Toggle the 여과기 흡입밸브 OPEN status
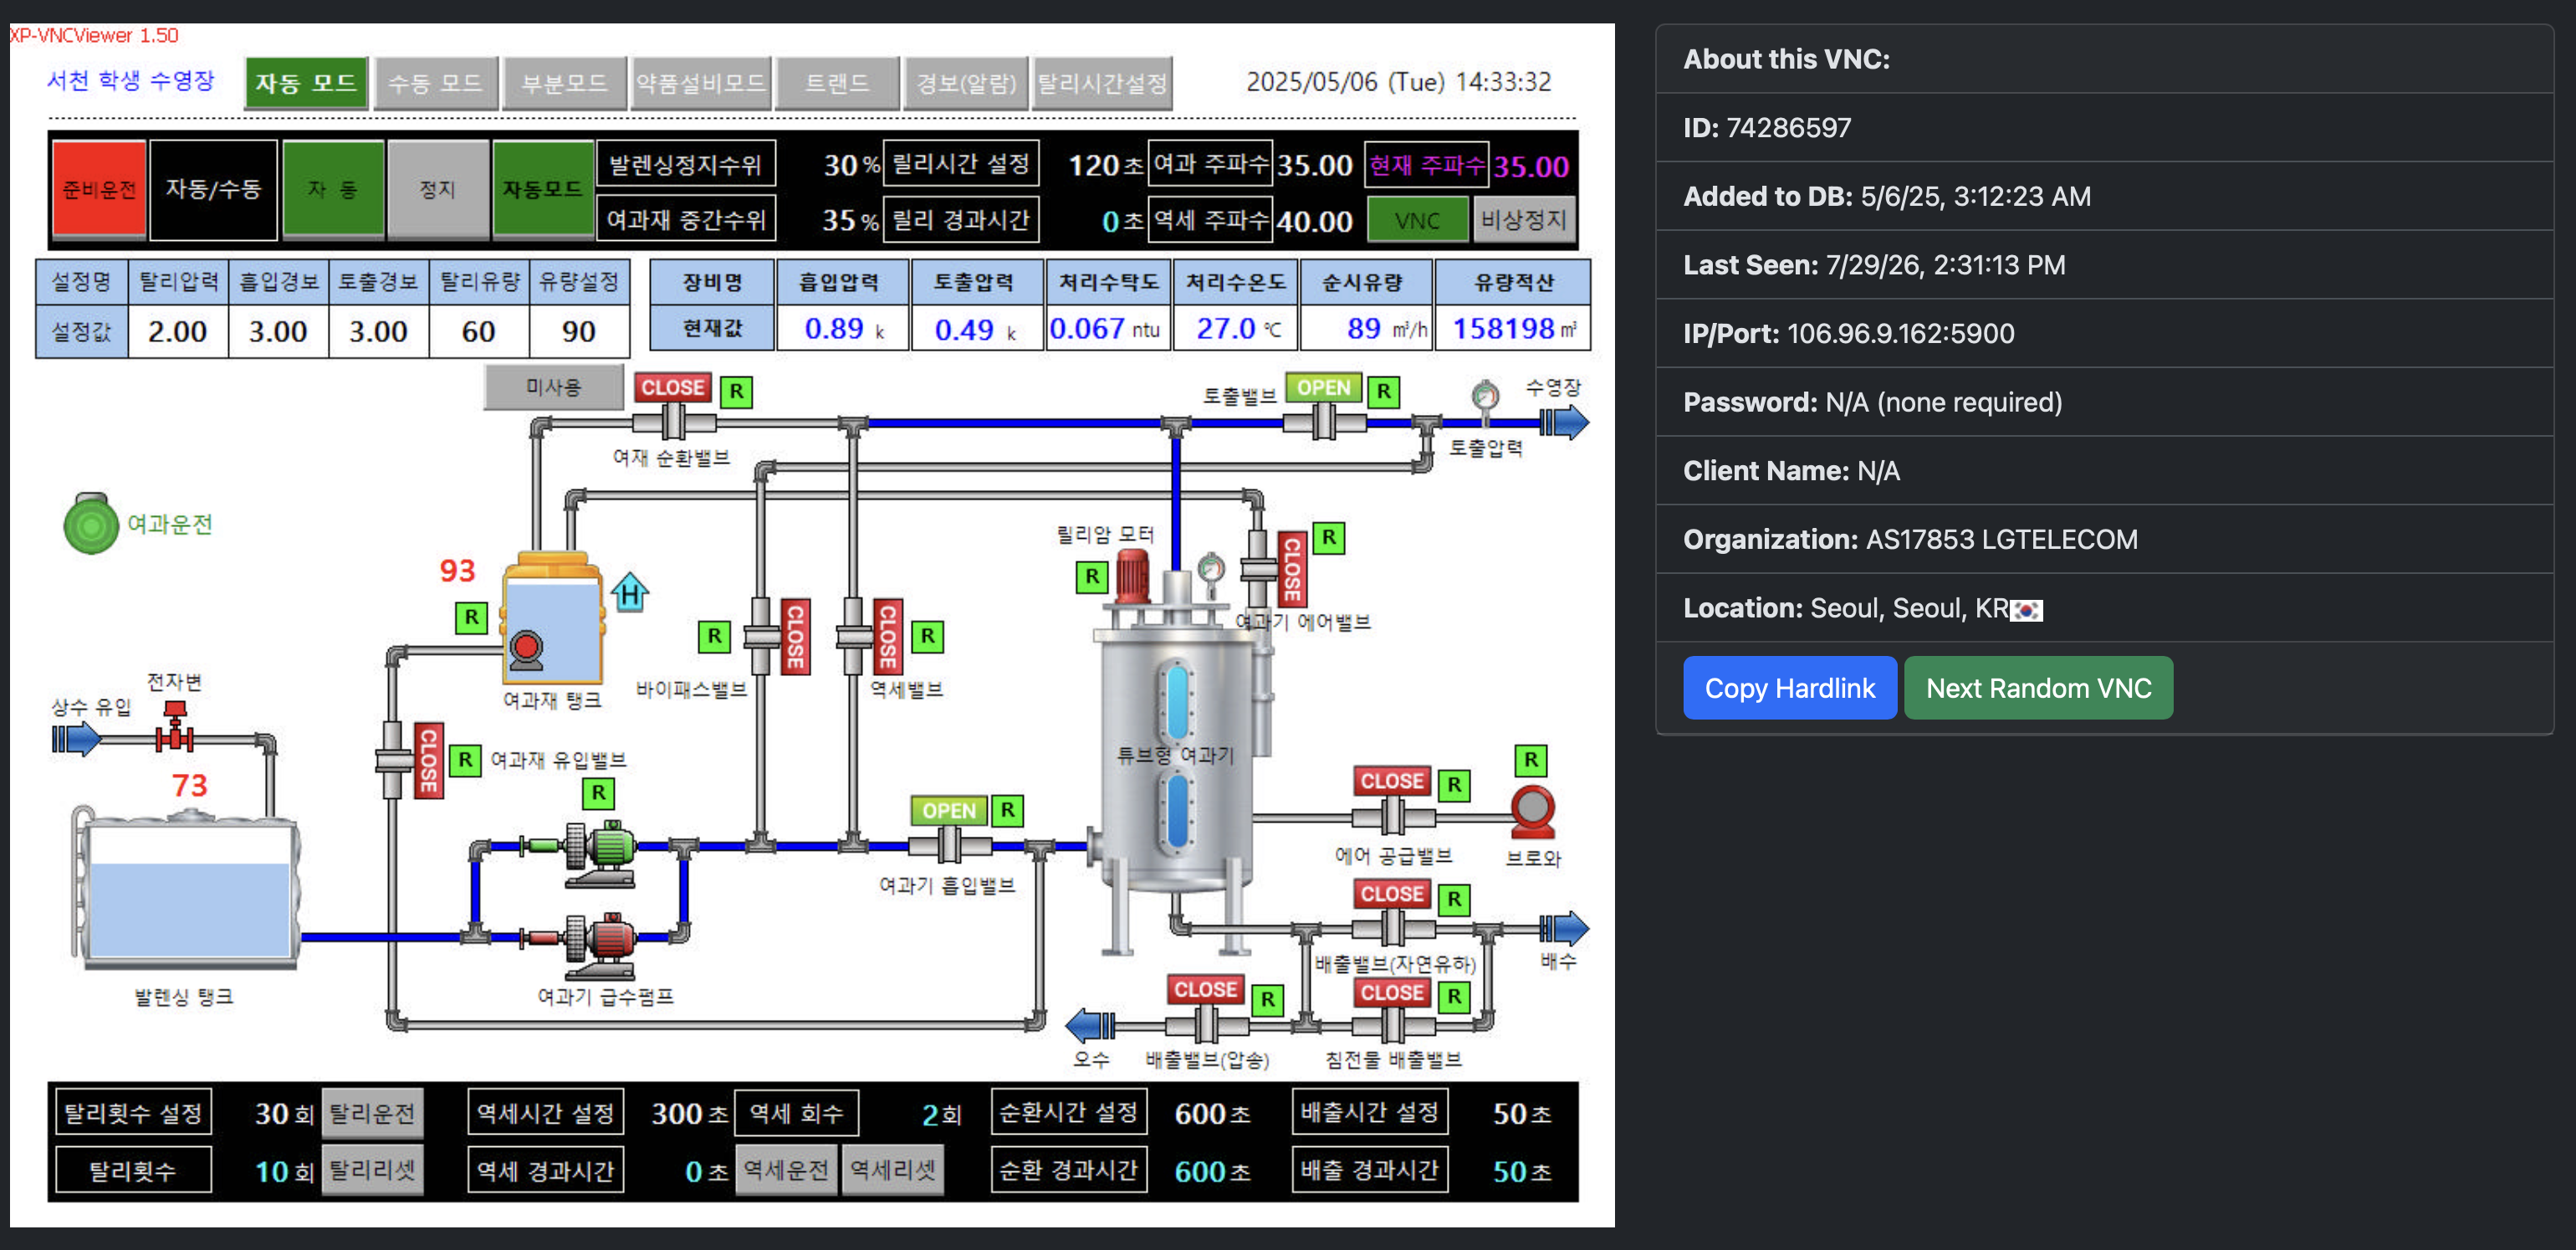 coord(948,810)
